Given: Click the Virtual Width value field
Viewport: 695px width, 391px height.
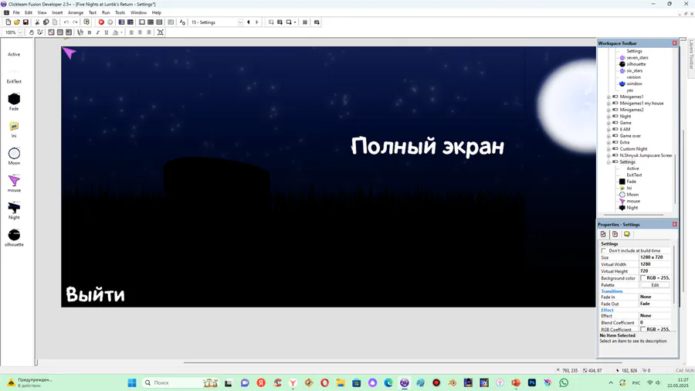Looking at the screenshot, I should [x=655, y=264].
